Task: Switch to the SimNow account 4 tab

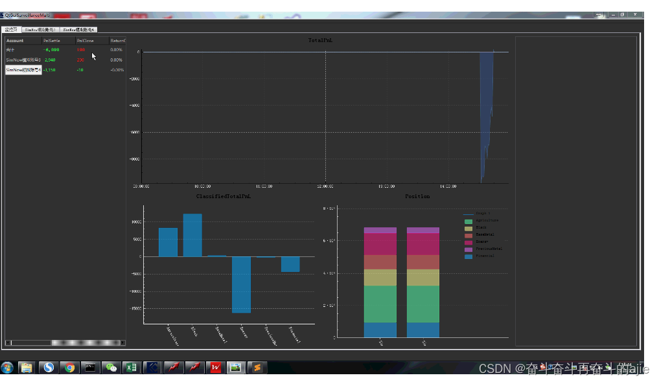Action: 78,30
